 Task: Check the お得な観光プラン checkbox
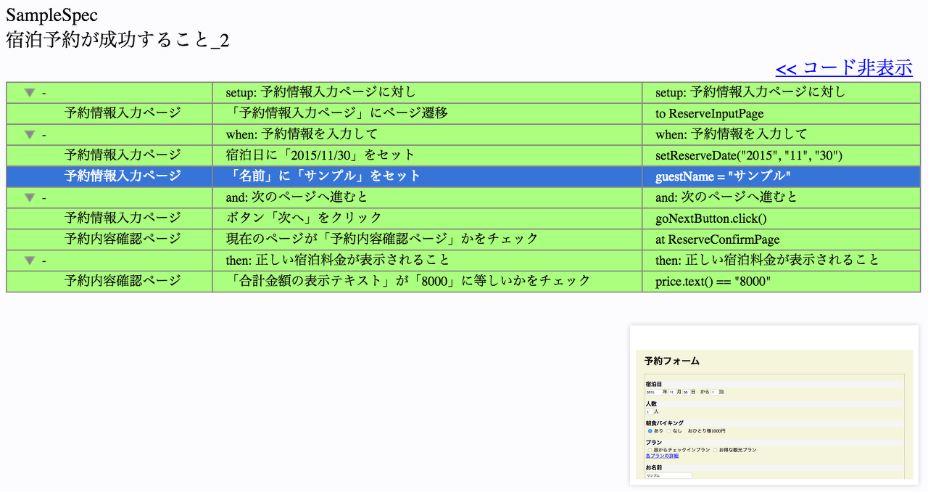pyautogui.click(x=716, y=450)
